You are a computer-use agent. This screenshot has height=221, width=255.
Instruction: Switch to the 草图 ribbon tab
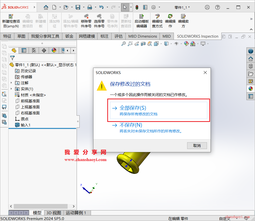(x=21, y=36)
